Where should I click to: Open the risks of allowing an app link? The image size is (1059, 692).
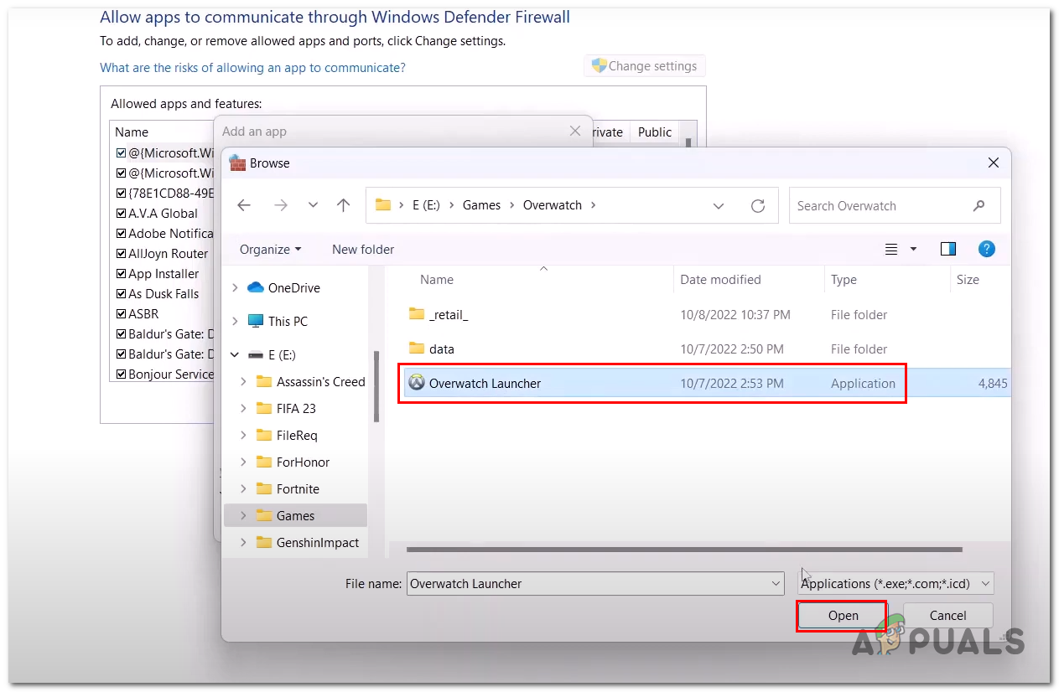coord(252,67)
